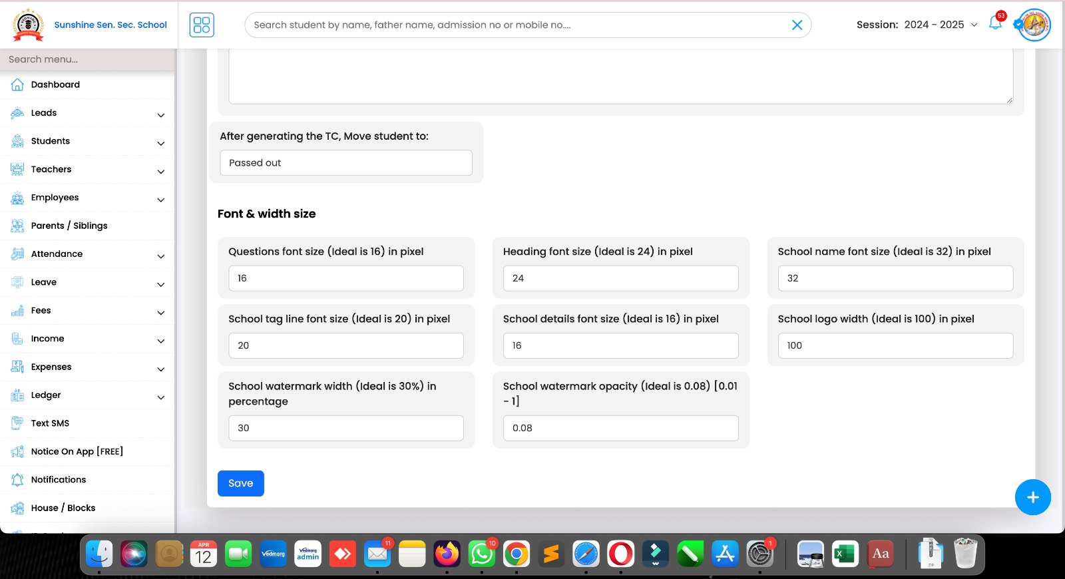1065x579 pixels.
Task: Click the Employees sidebar icon
Action: tap(17, 198)
